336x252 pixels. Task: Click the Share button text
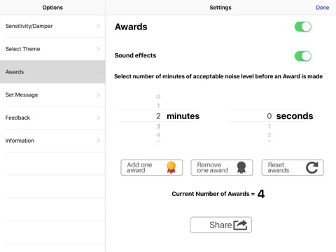coord(220,225)
